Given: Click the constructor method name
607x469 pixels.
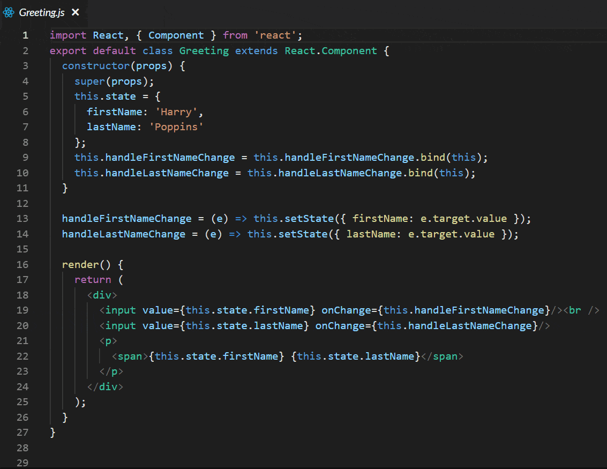Looking at the screenshot, I should pos(95,65).
